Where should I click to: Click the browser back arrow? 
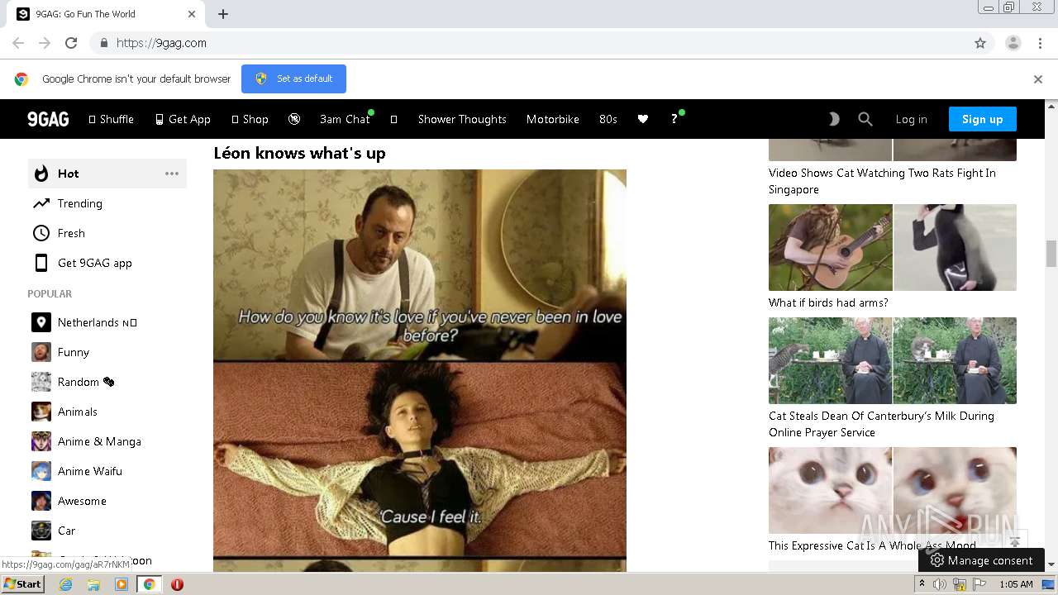click(x=18, y=43)
